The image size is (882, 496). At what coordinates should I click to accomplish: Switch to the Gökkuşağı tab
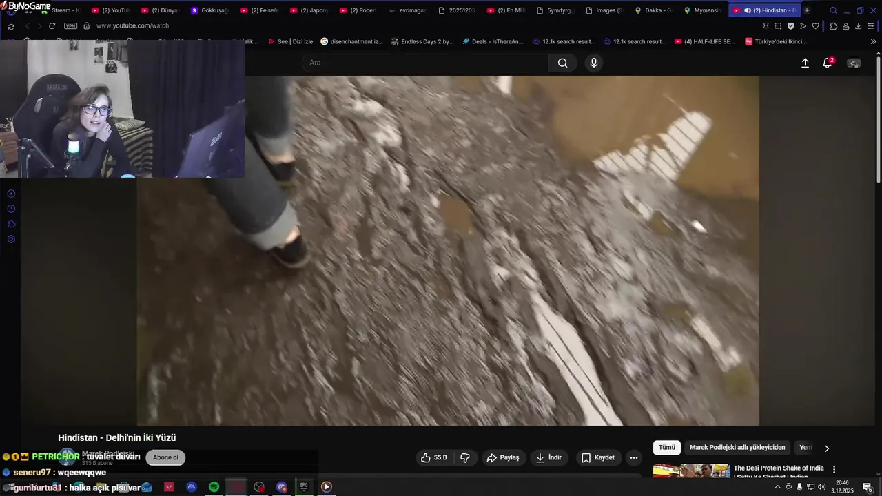click(x=209, y=10)
